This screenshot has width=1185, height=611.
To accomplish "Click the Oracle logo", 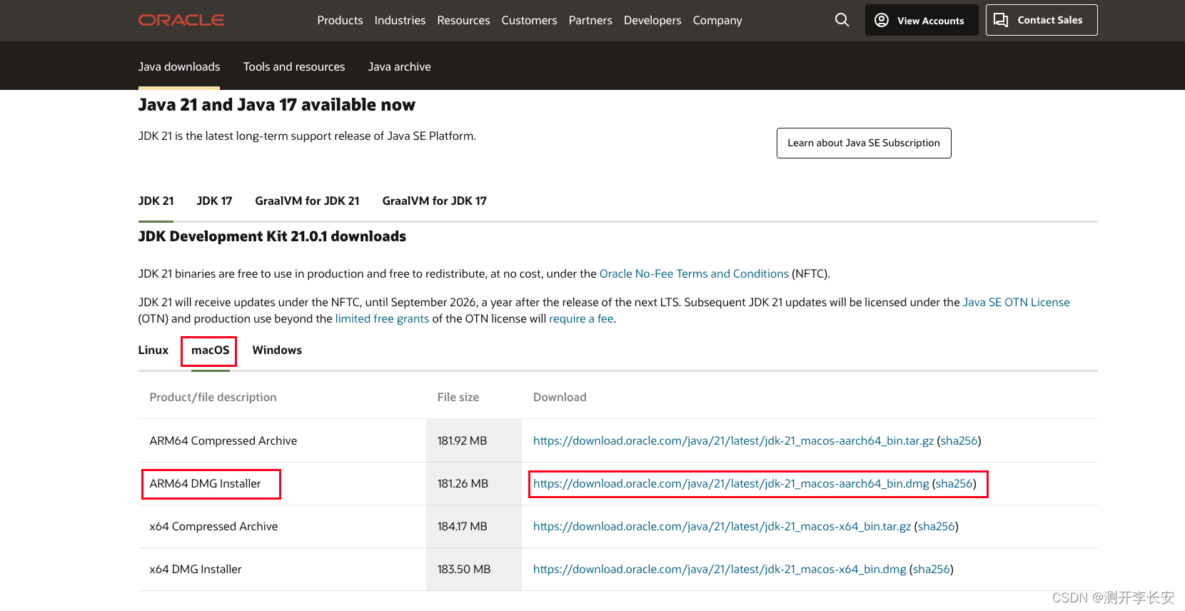I will [181, 20].
